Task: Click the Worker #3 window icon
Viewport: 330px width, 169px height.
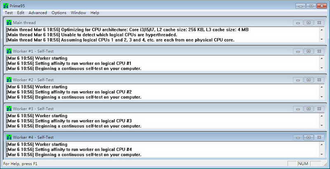Action: coord(9,109)
